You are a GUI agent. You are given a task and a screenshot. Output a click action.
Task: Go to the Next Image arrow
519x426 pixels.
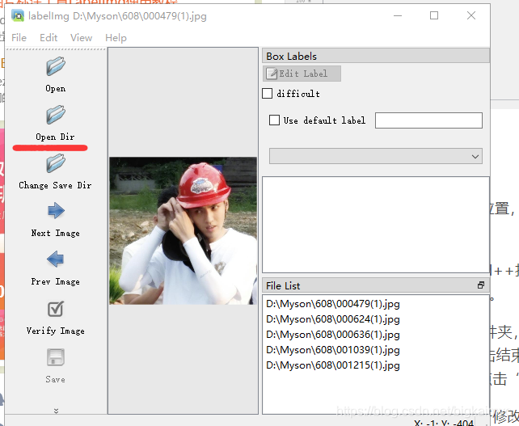click(56, 210)
